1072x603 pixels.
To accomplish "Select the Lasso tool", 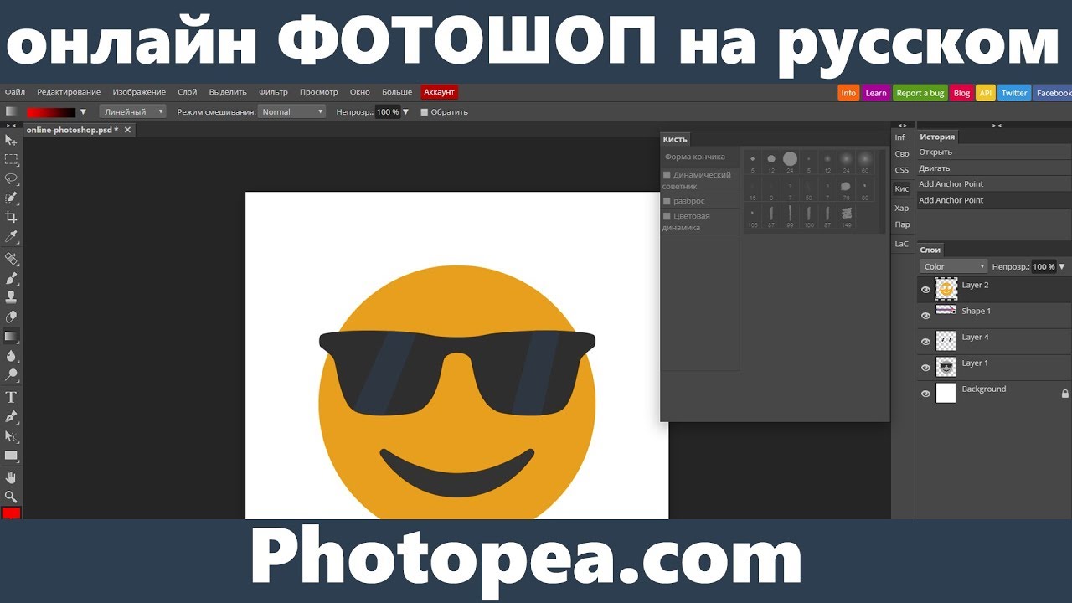I will coord(11,178).
